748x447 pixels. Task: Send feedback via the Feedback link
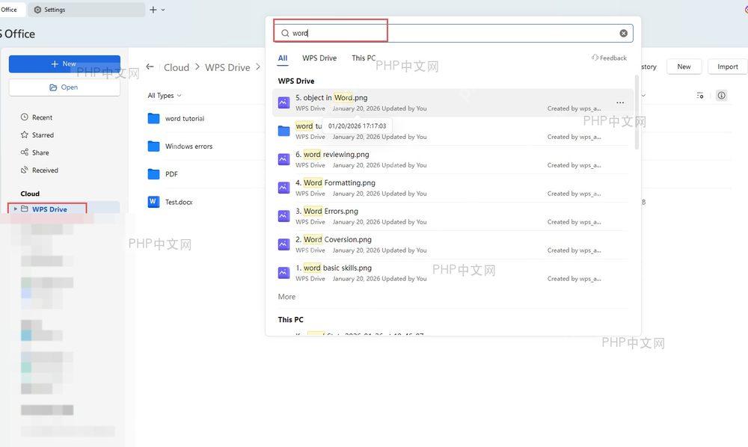click(x=609, y=58)
